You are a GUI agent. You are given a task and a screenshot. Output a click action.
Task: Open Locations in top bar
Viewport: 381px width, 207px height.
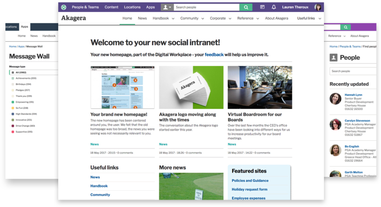[132, 7]
